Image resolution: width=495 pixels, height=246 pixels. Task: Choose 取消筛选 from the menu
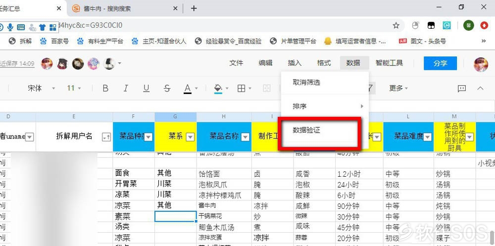[325, 83]
